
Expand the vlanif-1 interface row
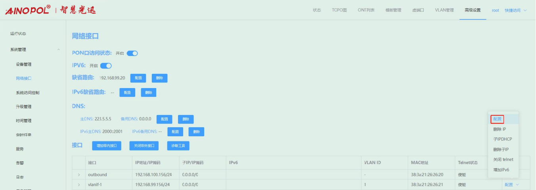click(79, 184)
